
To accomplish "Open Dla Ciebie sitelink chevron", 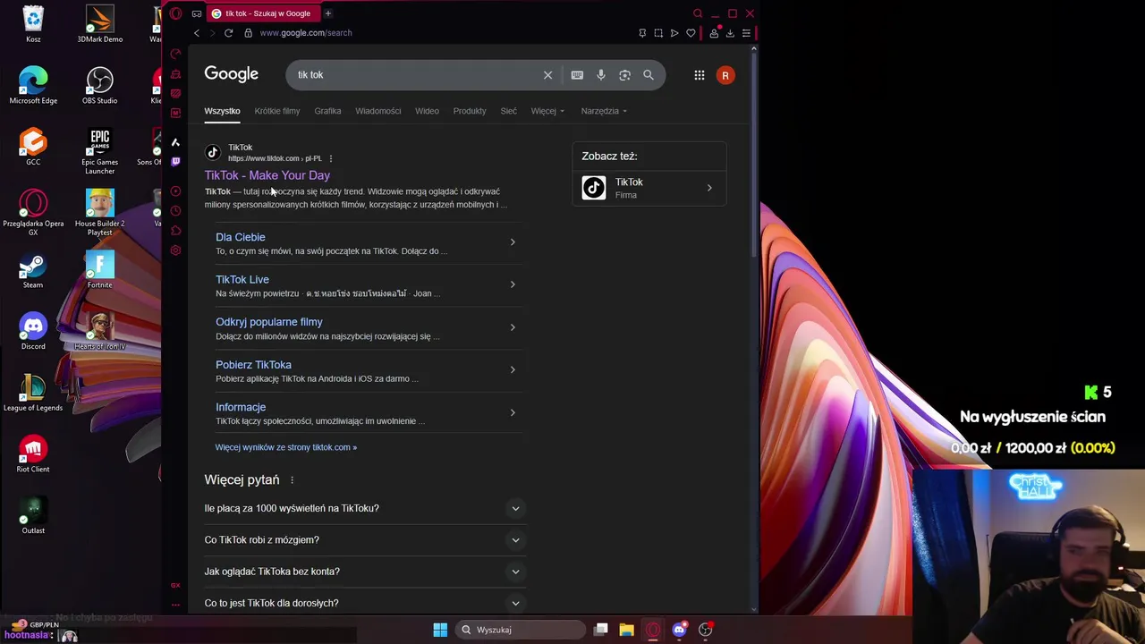I will pos(513,242).
